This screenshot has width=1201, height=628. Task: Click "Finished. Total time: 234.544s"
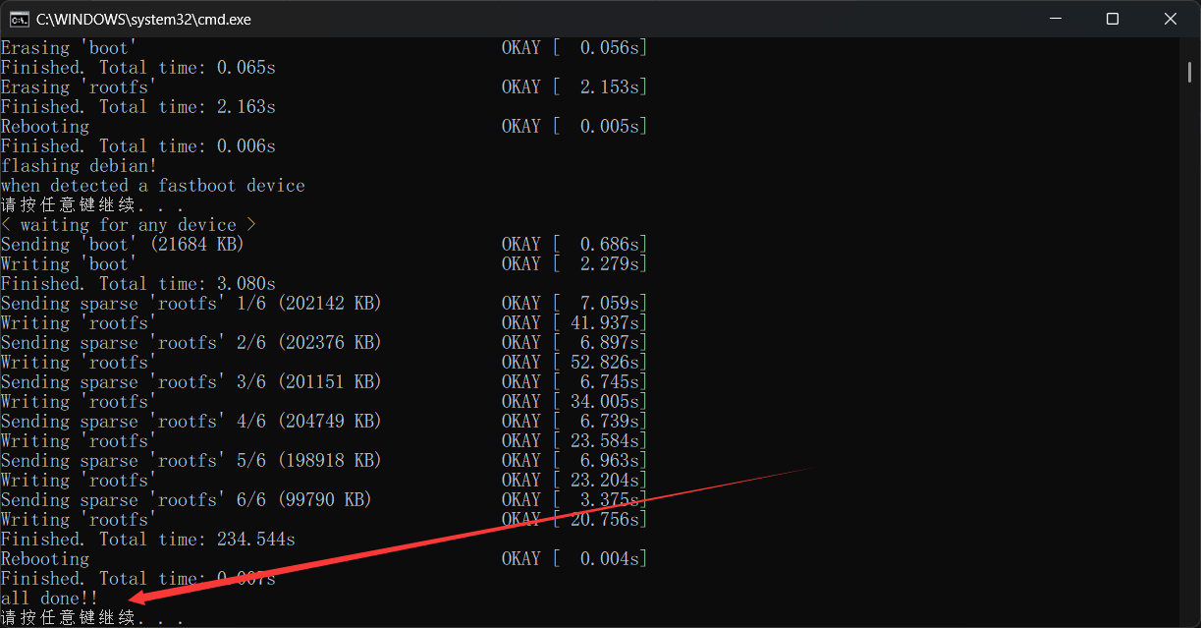click(147, 540)
